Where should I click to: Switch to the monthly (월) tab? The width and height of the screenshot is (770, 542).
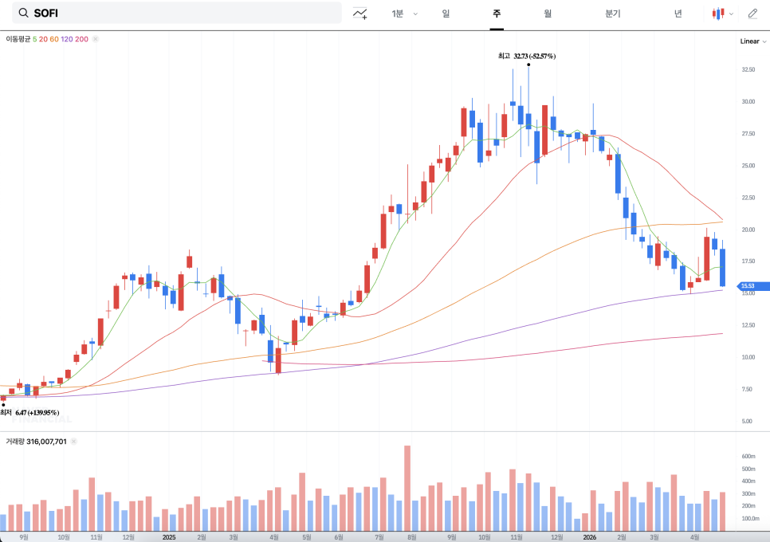point(548,14)
